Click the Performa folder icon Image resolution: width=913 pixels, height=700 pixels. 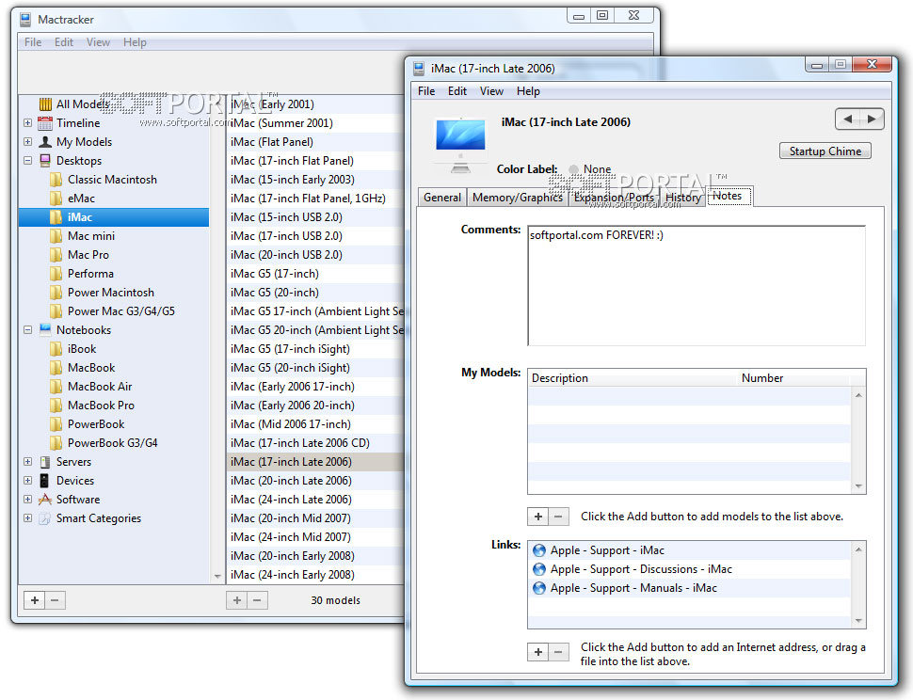point(56,274)
